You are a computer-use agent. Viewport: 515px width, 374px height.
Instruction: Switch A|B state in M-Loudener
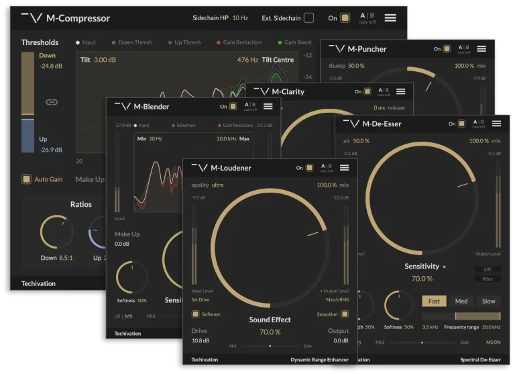click(x=326, y=168)
